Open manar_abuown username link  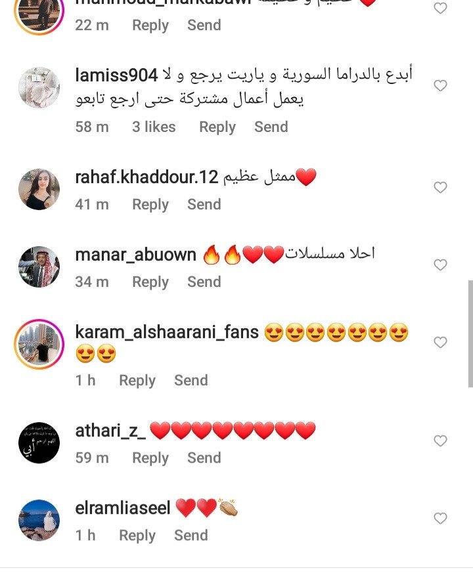pos(136,255)
